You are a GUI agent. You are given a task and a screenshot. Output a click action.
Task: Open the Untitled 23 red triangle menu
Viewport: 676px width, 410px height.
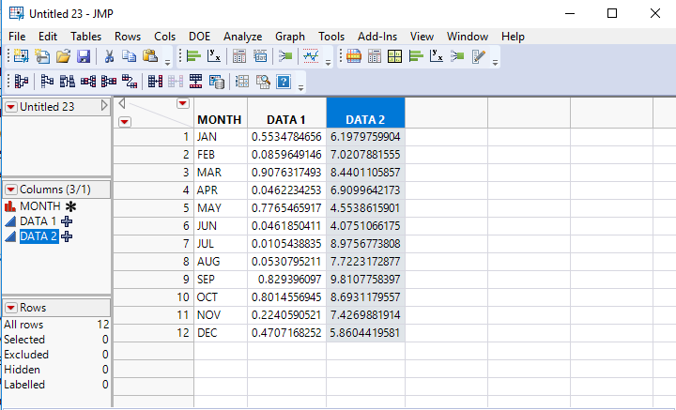coord(10,107)
